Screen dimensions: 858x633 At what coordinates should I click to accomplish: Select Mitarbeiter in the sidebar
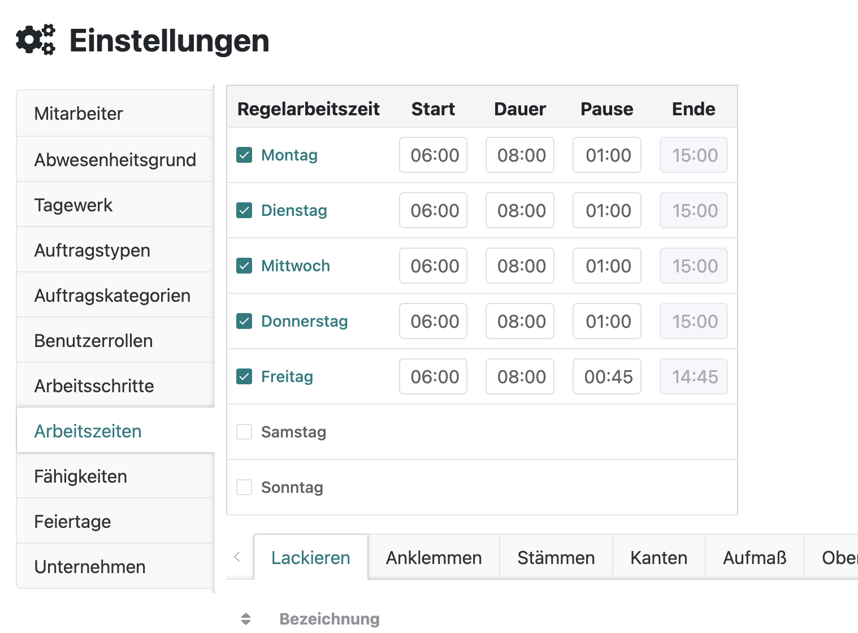tap(79, 113)
